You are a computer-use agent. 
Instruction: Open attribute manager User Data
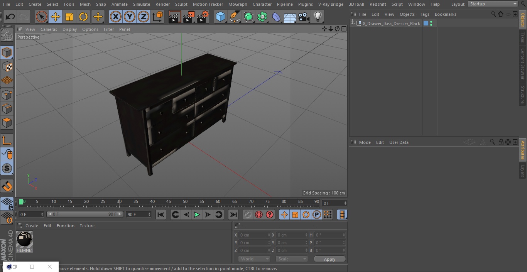tap(399, 142)
